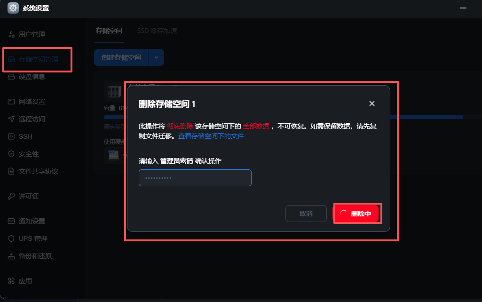The image size is (482, 302).
Task: Switch to the SSD 缓存加速 tab
Action: (157, 31)
